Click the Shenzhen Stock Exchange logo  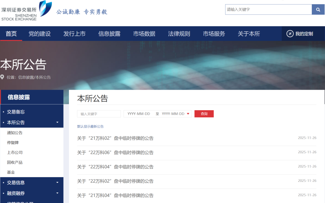[26, 11]
